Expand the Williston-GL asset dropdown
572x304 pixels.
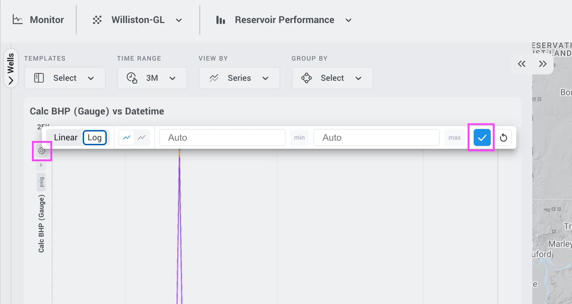179,20
